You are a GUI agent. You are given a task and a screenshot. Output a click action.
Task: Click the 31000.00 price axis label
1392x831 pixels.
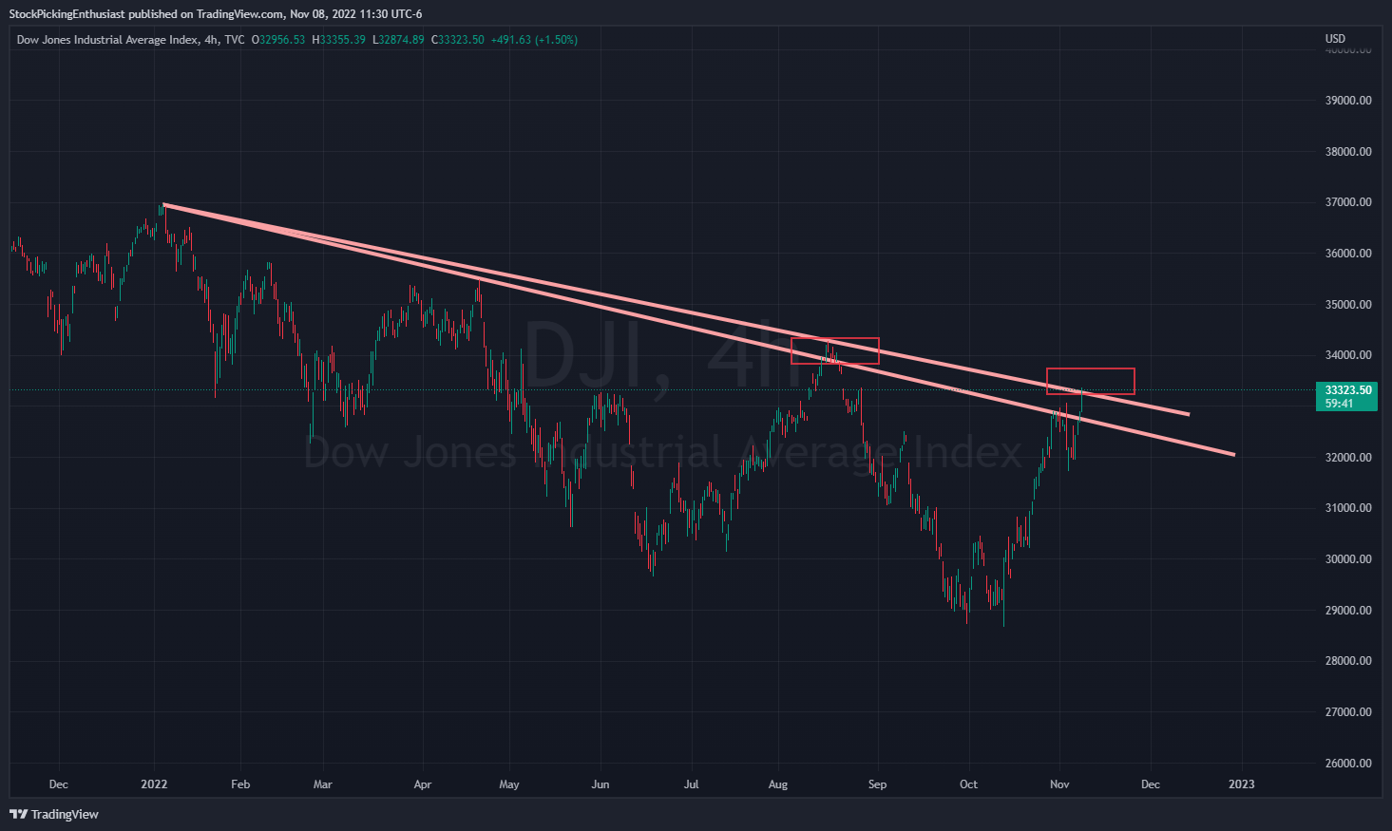(x=1348, y=508)
